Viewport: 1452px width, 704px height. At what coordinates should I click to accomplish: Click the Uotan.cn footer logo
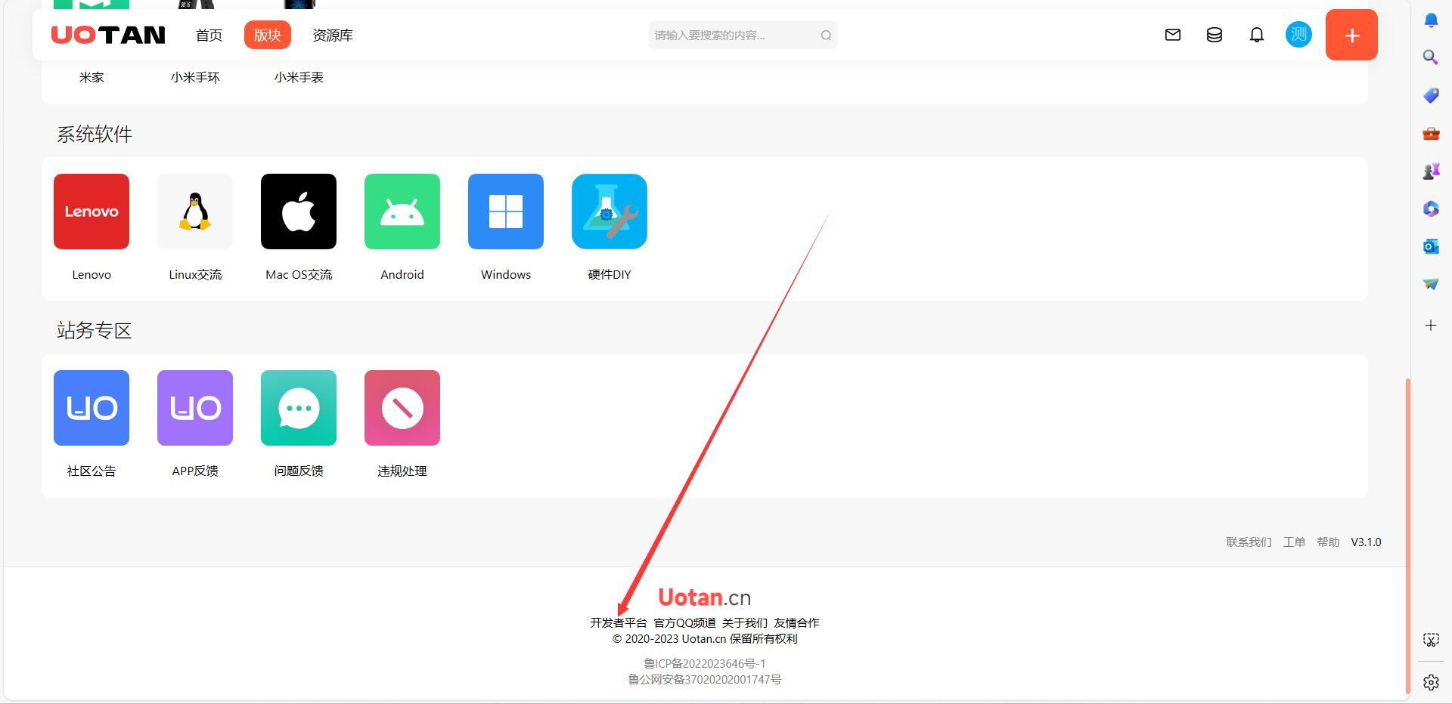(704, 597)
